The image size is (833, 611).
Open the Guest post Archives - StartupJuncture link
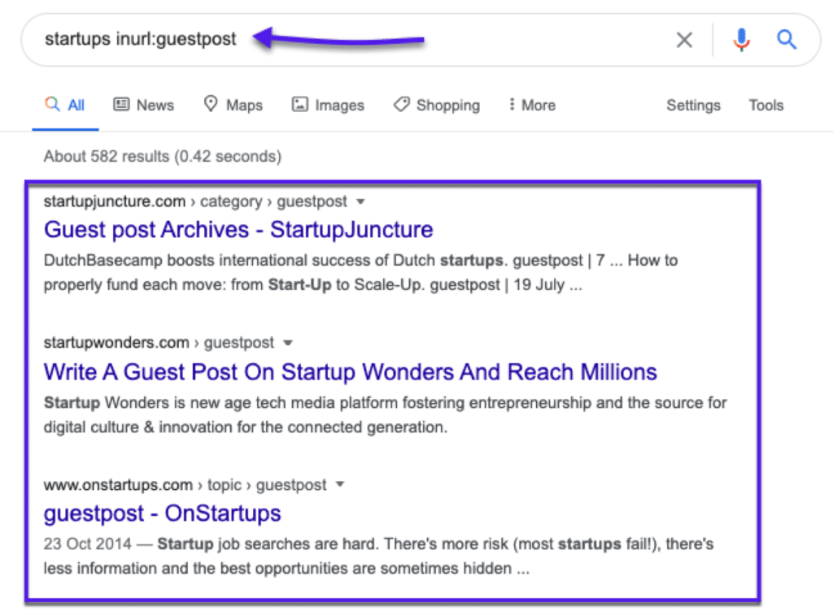point(238,230)
